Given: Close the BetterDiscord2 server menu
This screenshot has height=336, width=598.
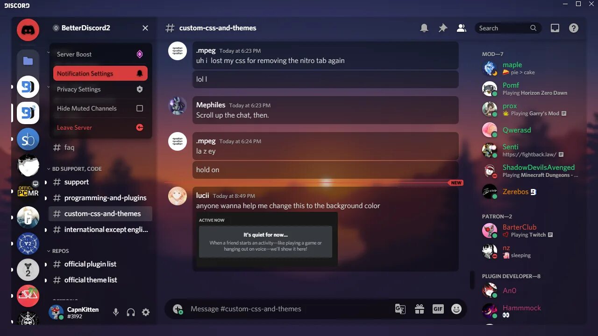Looking at the screenshot, I should tap(145, 28).
